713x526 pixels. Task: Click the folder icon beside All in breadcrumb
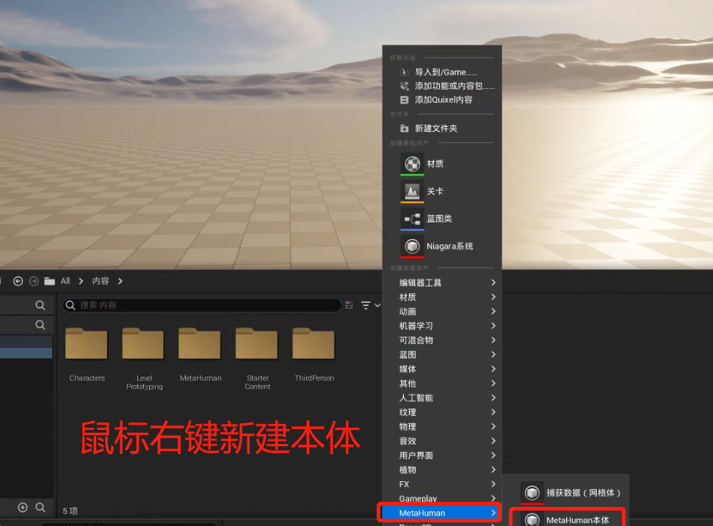coord(49,281)
